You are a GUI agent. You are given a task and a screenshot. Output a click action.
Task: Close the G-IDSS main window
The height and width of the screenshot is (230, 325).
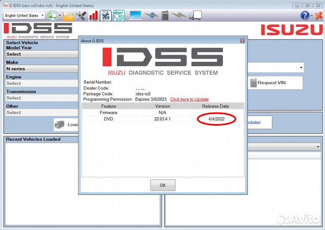pos(318,5)
